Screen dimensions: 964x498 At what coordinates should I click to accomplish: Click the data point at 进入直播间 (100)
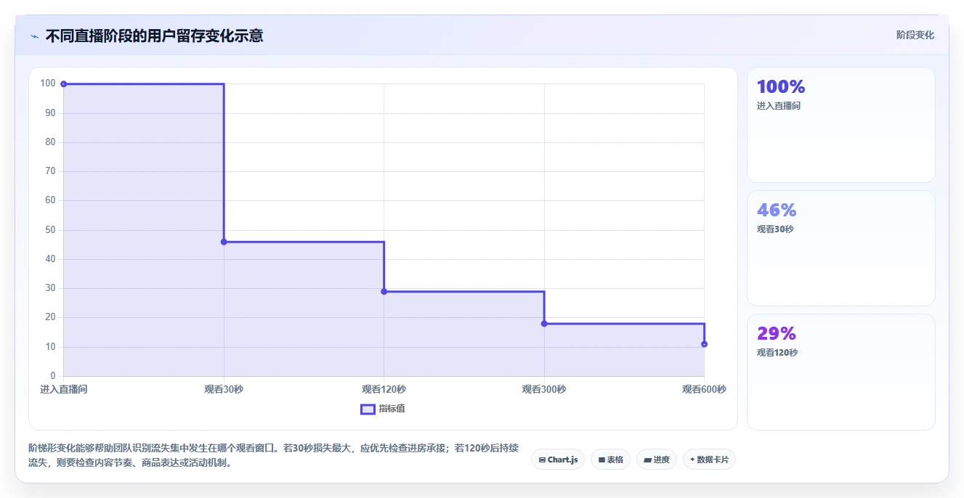(64, 84)
